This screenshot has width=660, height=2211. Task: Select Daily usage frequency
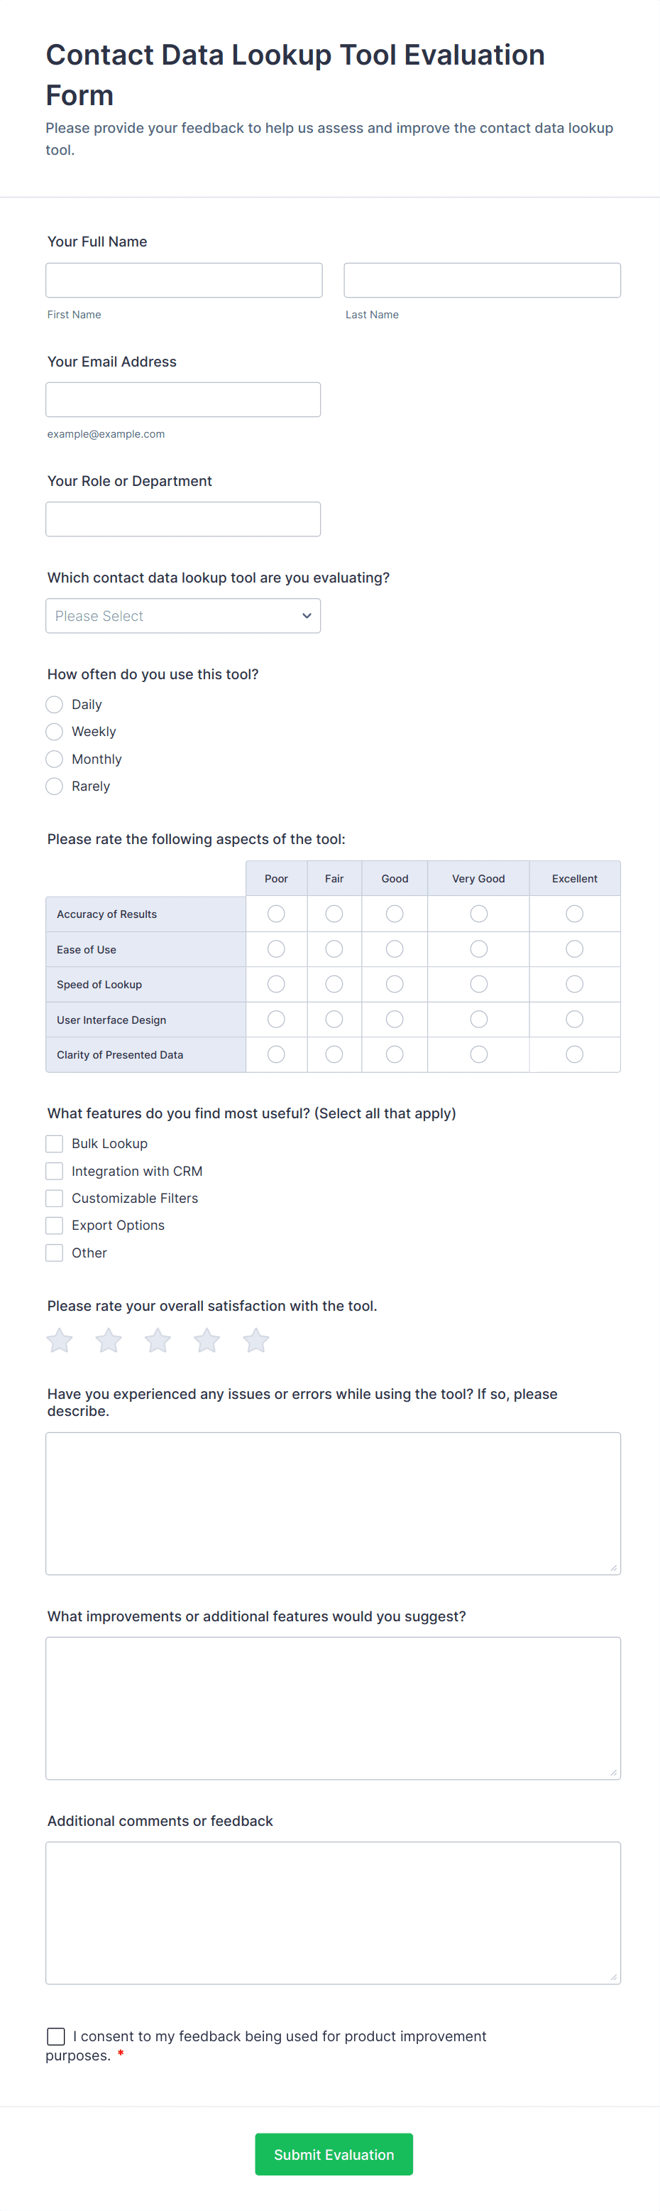pyautogui.click(x=55, y=705)
